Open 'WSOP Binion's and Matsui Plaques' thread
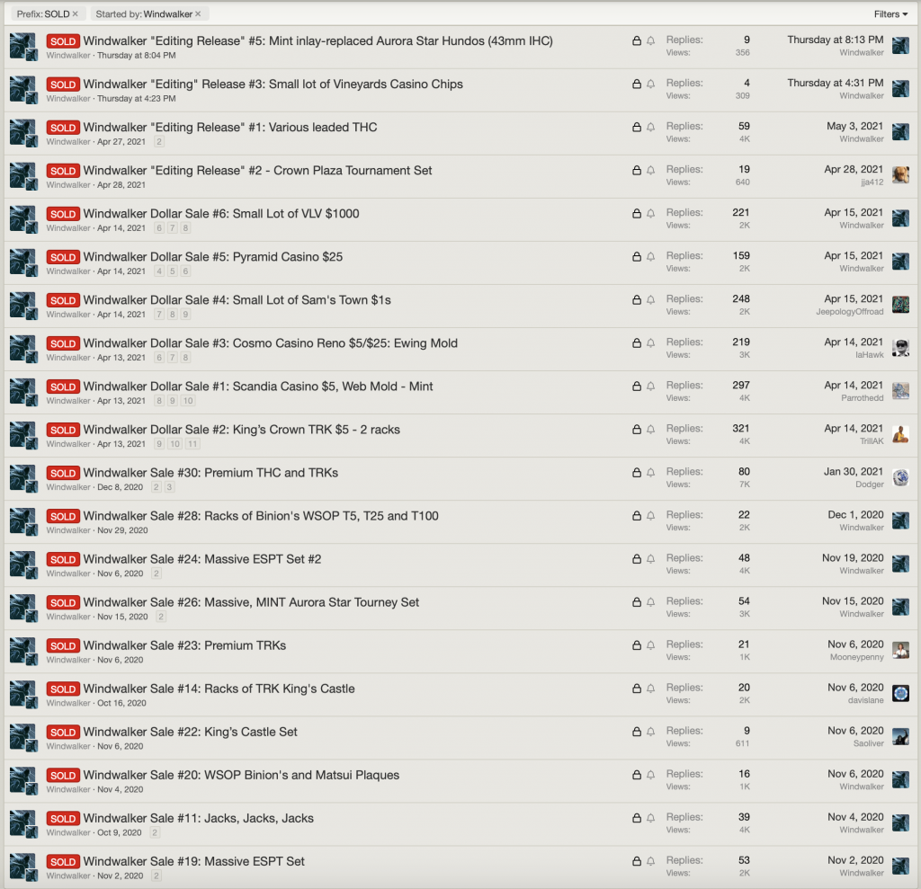Screen dimensions: 921x889 point(241,775)
